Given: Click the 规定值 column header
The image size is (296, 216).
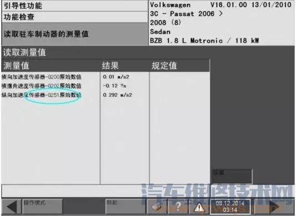Looking at the screenshot, I should (180, 66).
